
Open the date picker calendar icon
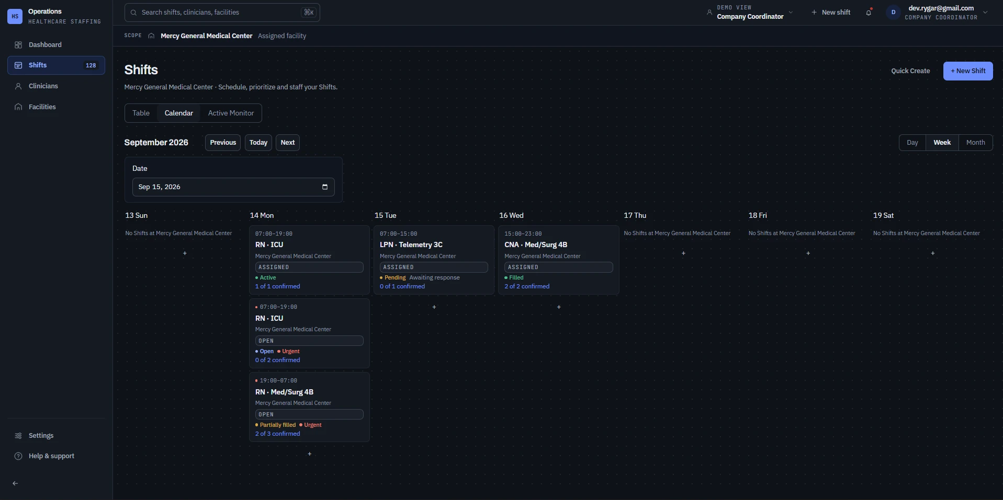point(325,187)
